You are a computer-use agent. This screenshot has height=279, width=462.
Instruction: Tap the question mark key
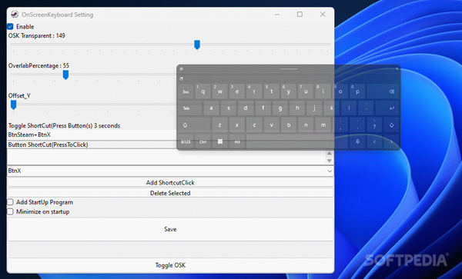tap(374, 125)
